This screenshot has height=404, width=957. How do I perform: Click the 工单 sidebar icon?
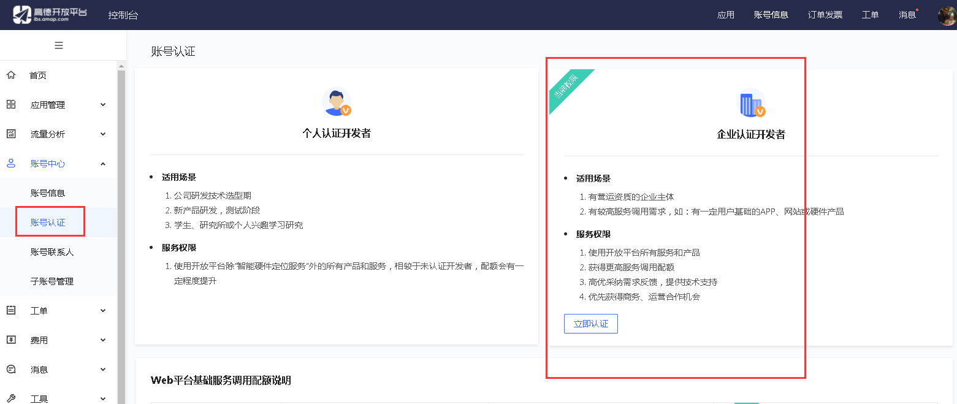(x=11, y=311)
